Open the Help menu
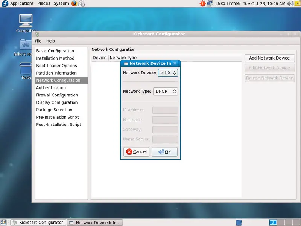The height and width of the screenshot is (226, 301). [50, 41]
